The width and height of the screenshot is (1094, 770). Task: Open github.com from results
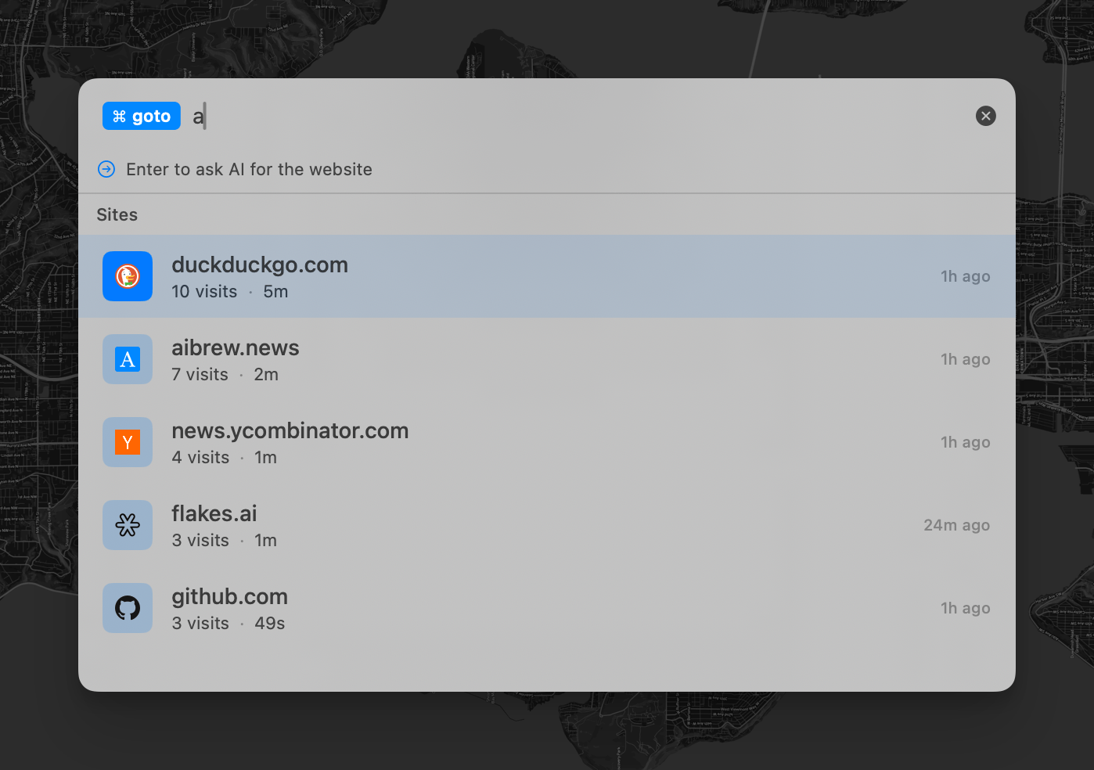tap(230, 597)
